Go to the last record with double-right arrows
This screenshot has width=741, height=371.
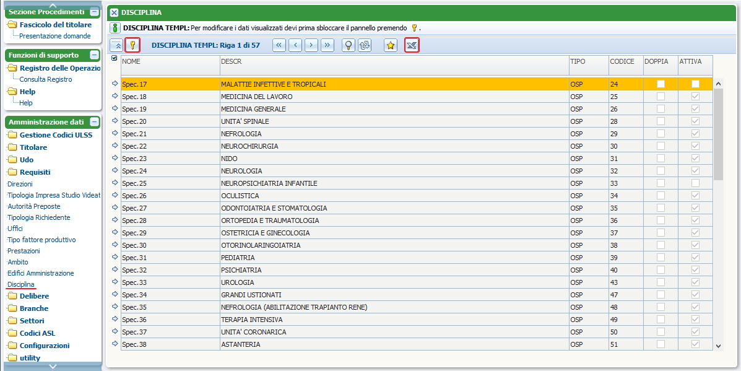point(327,45)
